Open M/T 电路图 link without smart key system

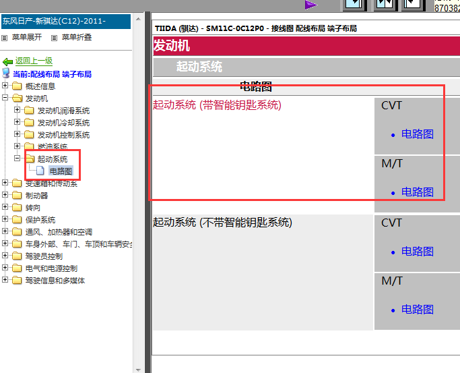coord(417,310)
